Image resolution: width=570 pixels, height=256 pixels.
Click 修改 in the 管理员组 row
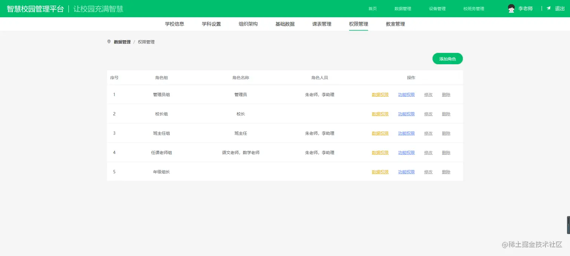(x=428, y=95)
